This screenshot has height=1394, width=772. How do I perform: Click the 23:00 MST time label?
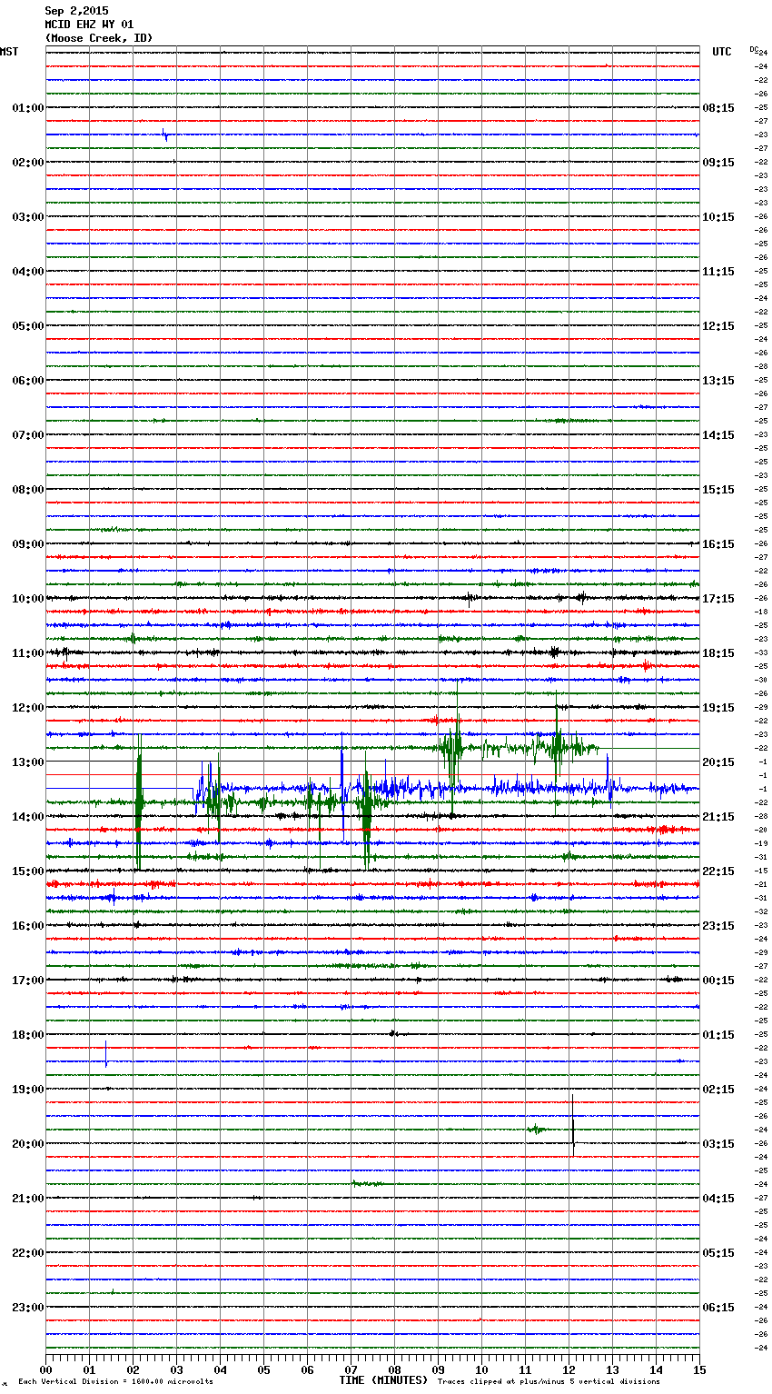point(27,1307)
